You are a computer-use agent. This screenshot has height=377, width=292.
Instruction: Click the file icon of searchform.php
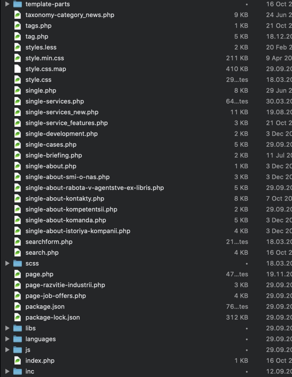pyautogui.click(x=18, y=242)
